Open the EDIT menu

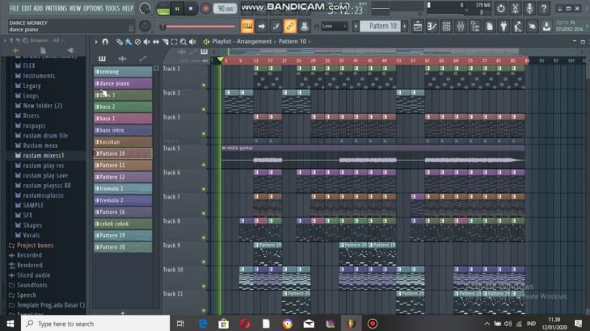pos(27,8)
